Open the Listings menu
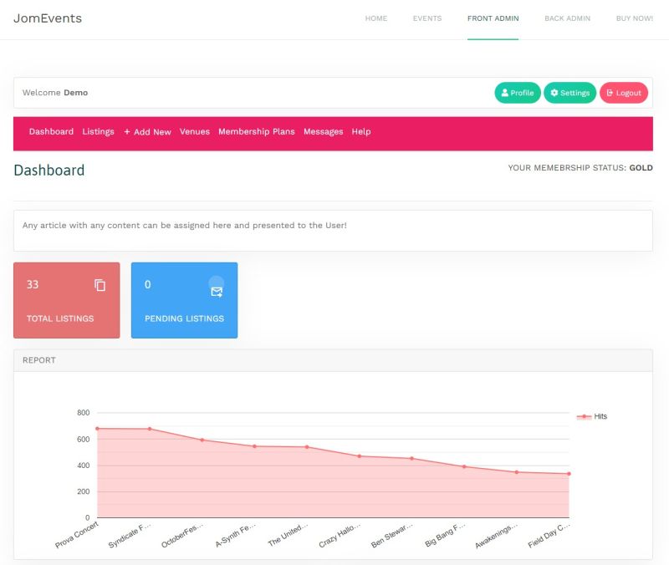Screen dimensions: 669x565 (x=98, y=132)
